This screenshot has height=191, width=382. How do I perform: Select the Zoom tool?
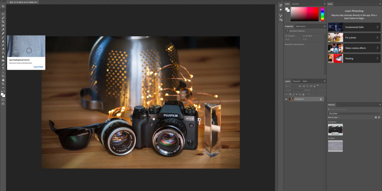point(3,83)
